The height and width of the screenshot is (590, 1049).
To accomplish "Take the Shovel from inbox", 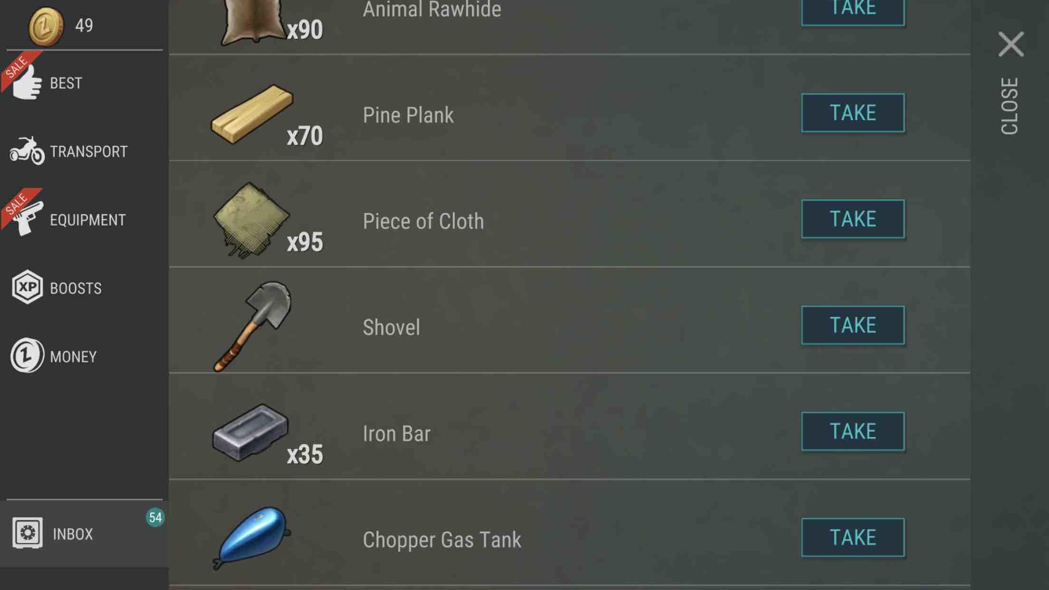I will click(853, 325).
